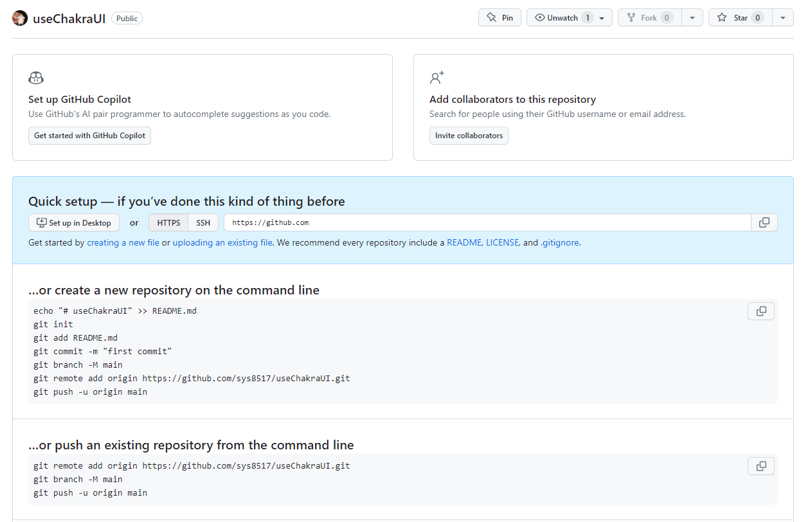Click 'Add collaborators to this repository' heading

pos(512,100)
